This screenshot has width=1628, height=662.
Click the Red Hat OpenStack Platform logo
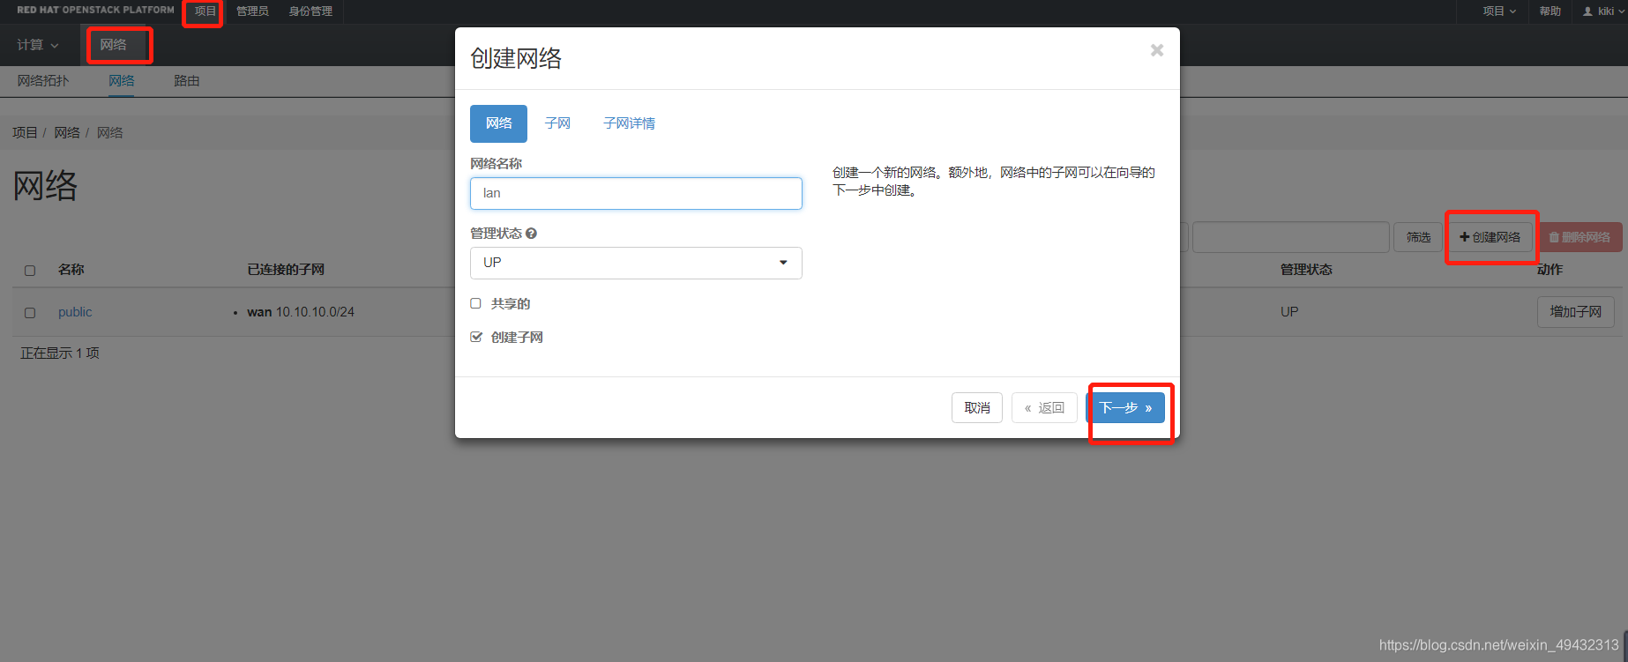coord(95,11)
